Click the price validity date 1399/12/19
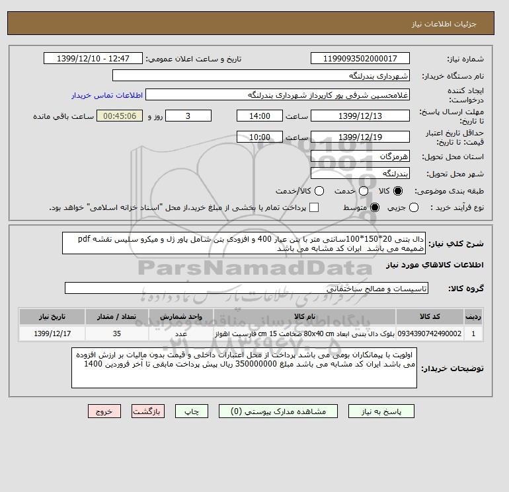The height and width of the screenshot is (492, 509). (x=360, y=137)
